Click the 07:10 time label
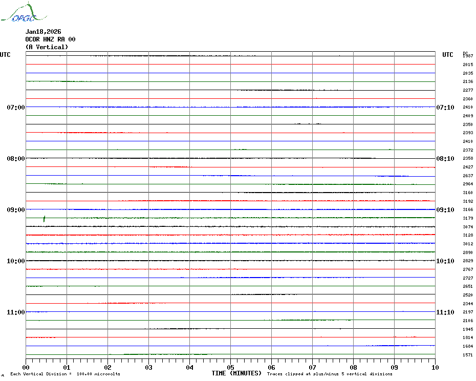Image resolution: width=476 pixels, height=381 pixels. [445, 107]
